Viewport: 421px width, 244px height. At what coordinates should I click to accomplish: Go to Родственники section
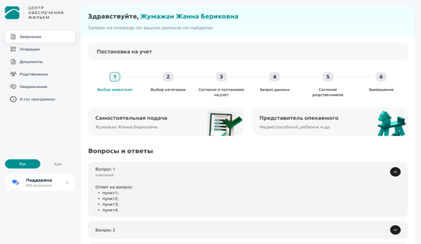pos(40,74)
